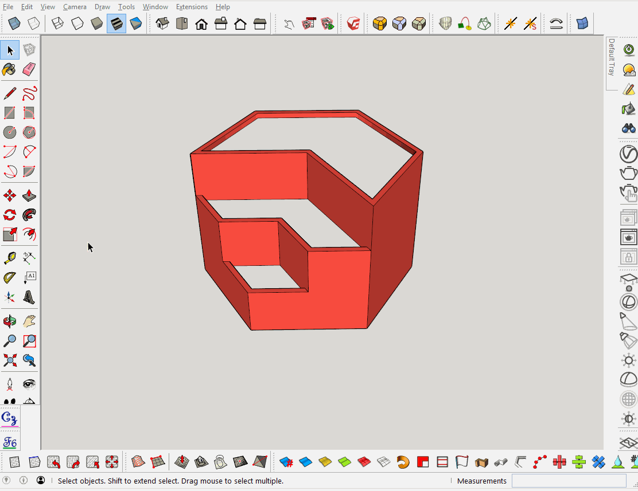The width and height of the screenshot is (638, 491).
Task: Choose the Move tool
Action: pyautogui.click(x=9, y=195)
